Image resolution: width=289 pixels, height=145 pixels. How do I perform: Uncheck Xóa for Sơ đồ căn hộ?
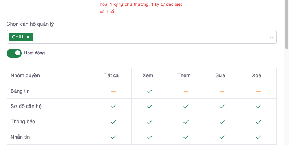click(258, 107)
